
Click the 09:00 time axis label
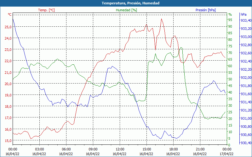tap(93, 149)
